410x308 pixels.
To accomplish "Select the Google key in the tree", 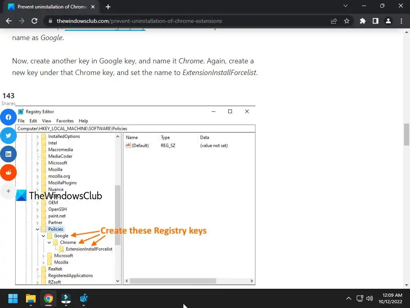I will click(61, 236).
